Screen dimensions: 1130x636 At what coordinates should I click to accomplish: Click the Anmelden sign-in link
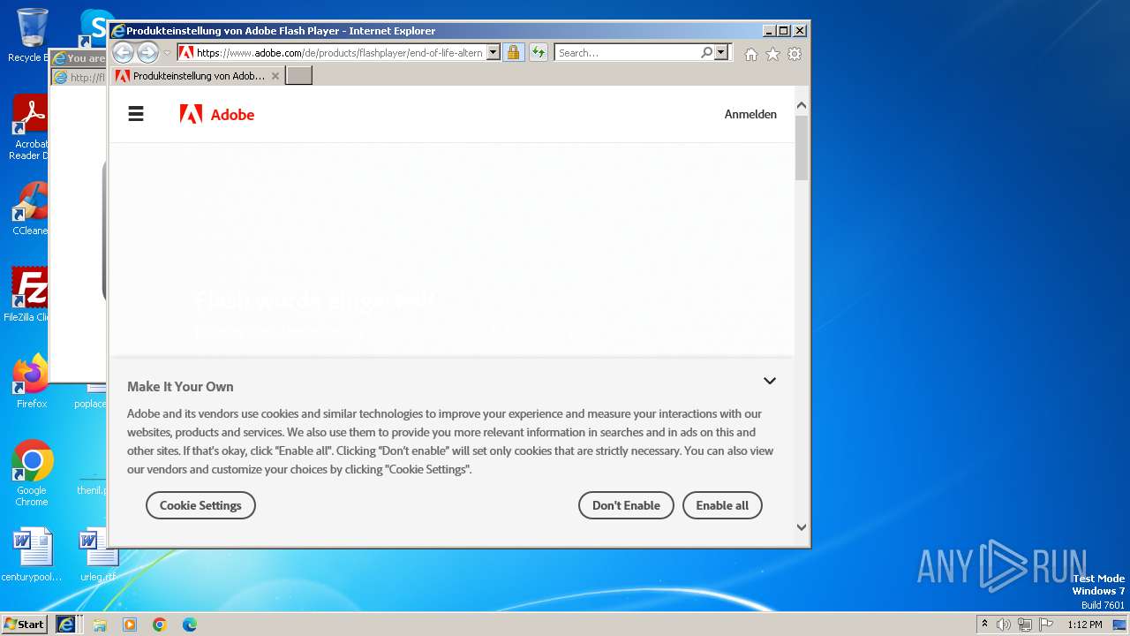750,114
